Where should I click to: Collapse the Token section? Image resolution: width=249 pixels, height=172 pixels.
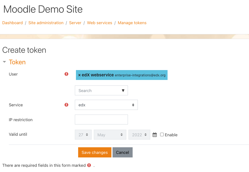coord(4,62)
